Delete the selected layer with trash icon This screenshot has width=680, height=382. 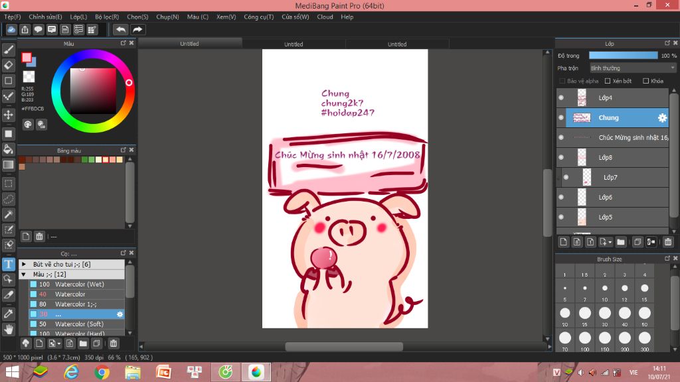pyautogui.click(x=668, y=242)
